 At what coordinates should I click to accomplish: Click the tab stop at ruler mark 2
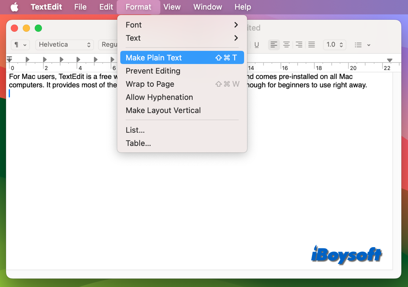point(45,60)
